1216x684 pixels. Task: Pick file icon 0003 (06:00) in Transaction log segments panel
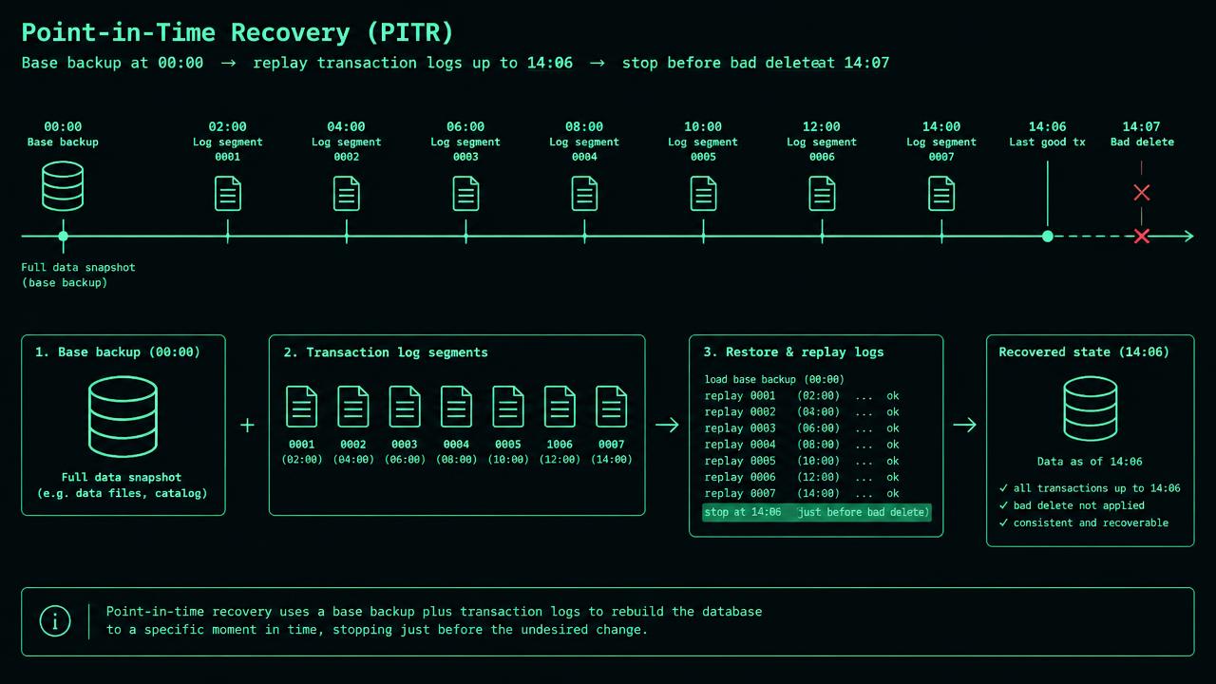coord(405,407)
